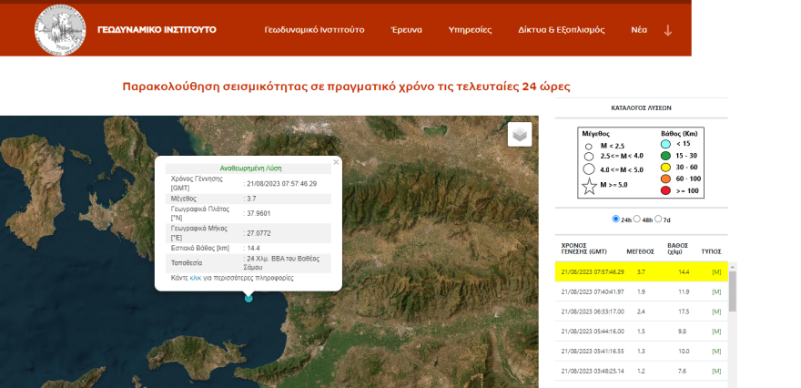Click the [M] type link in the 2.4 row

716,311
